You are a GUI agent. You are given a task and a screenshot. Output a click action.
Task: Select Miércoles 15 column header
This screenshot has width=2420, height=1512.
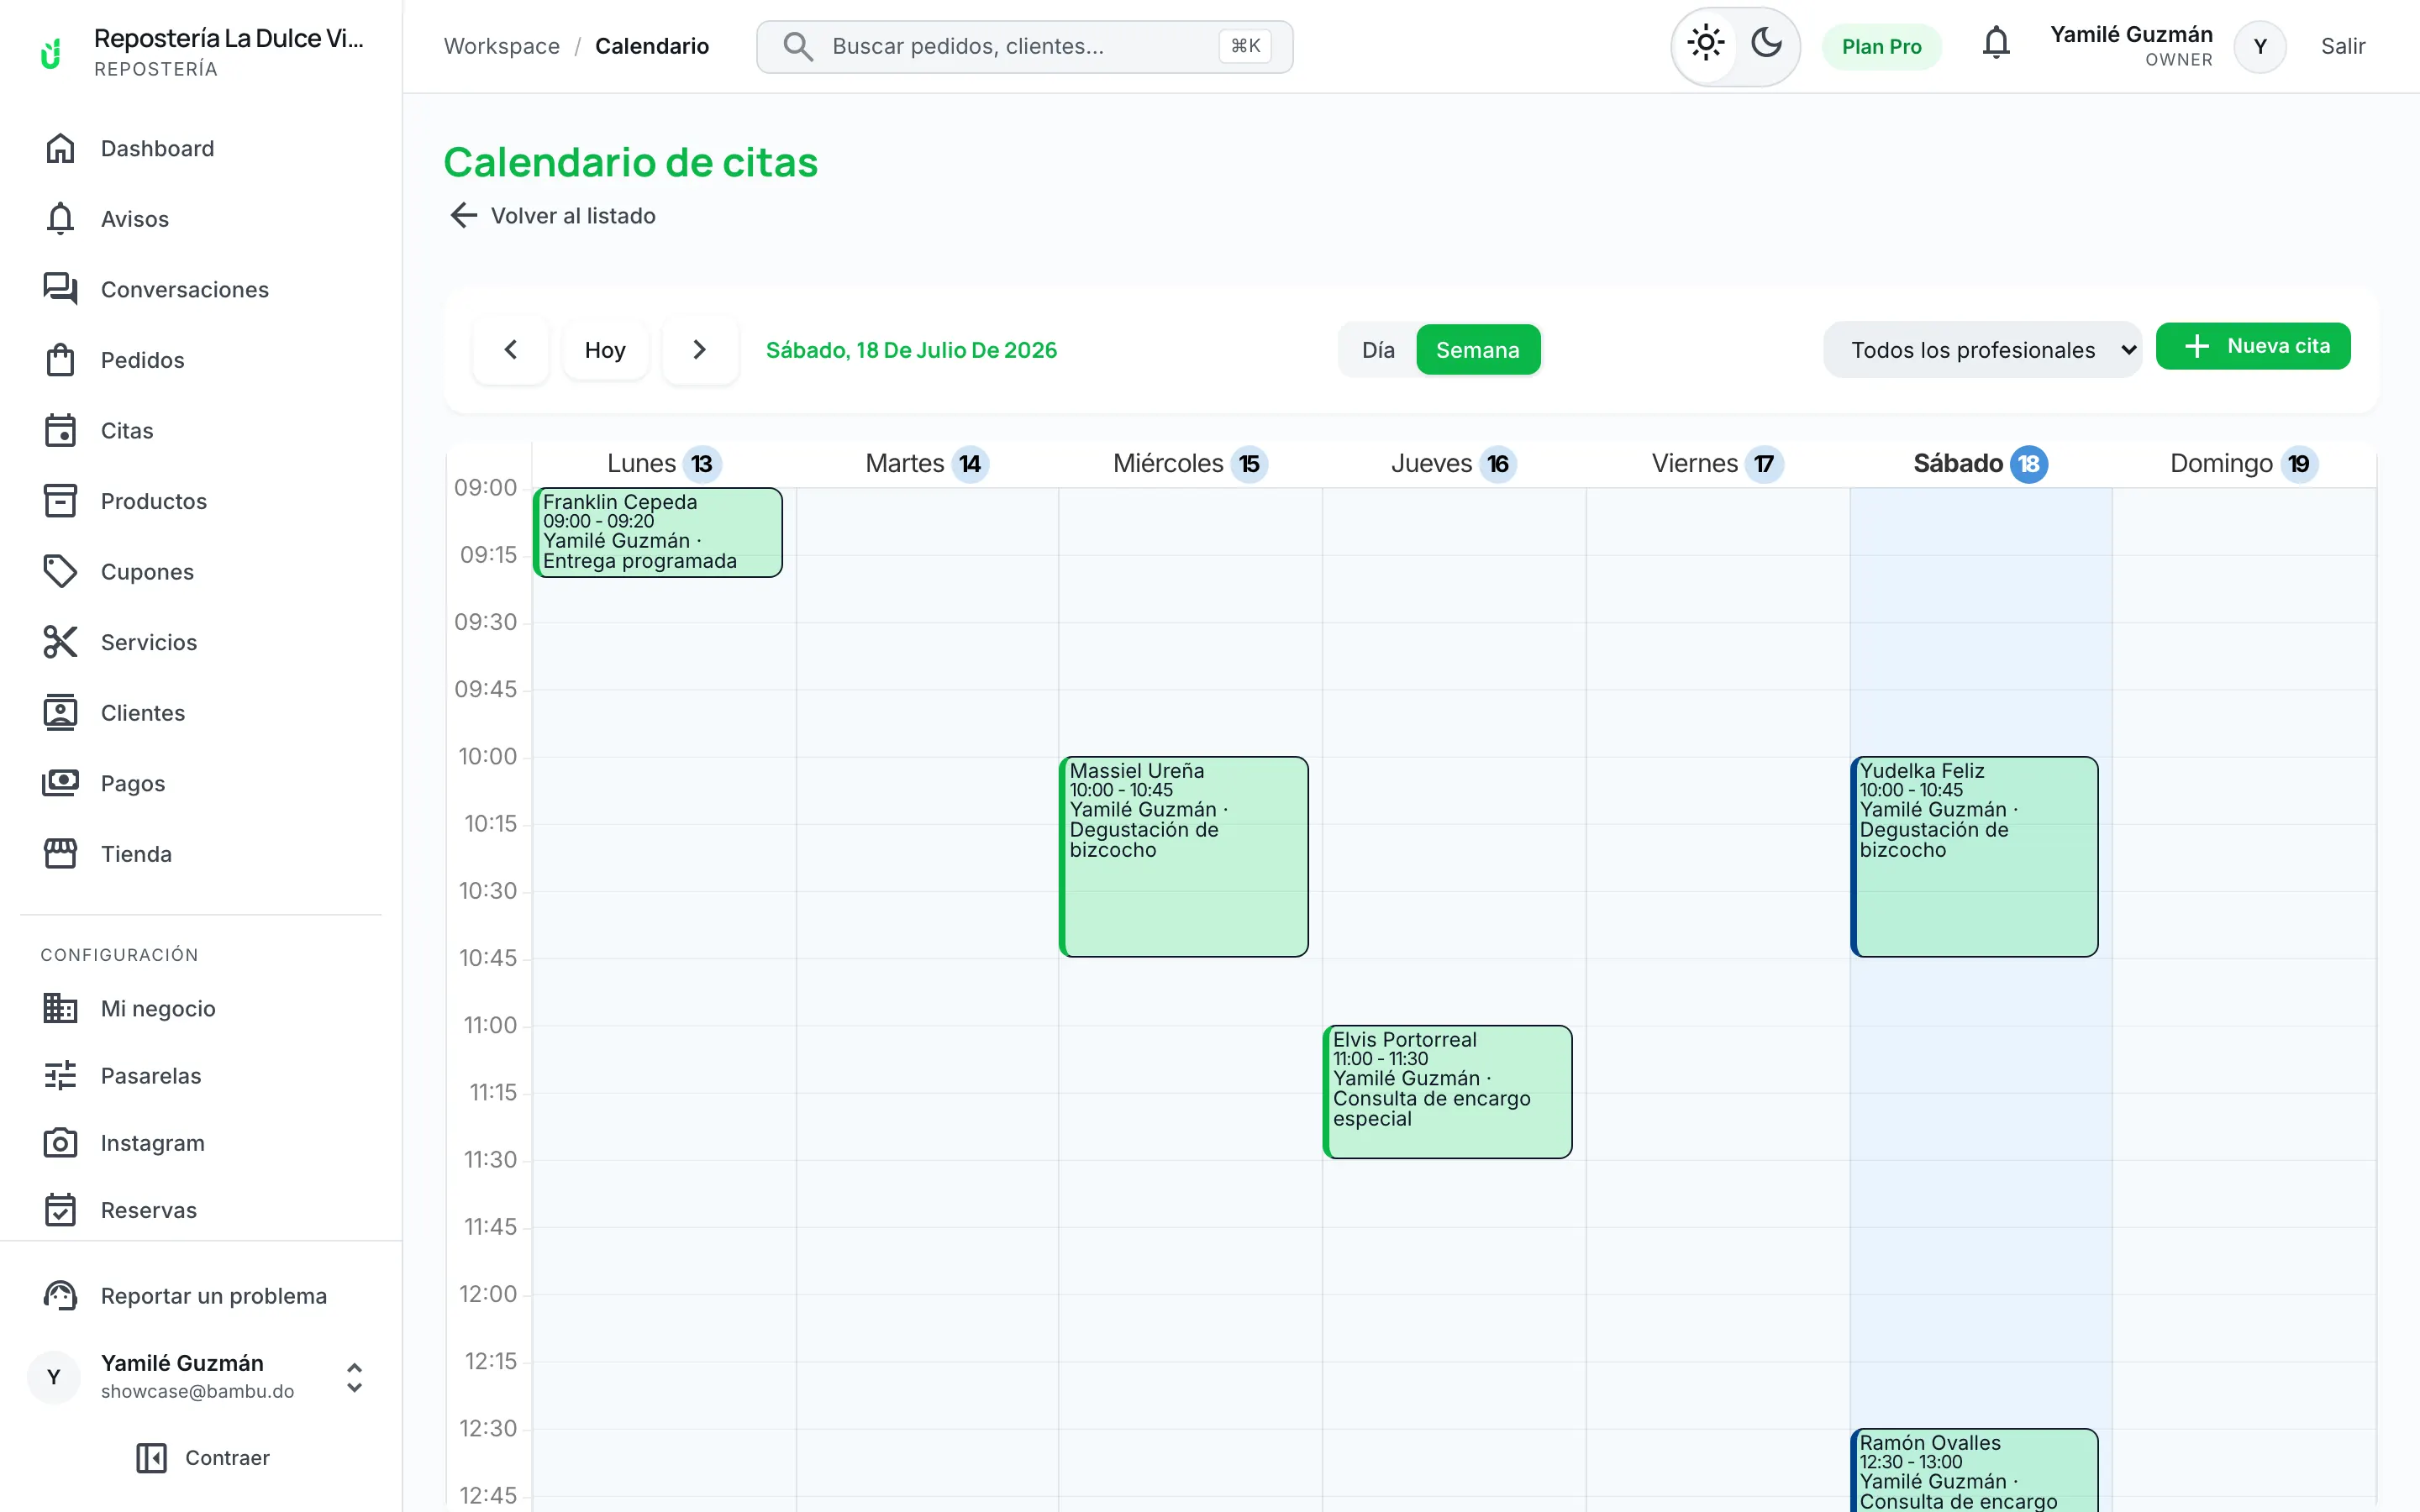[x=1190, y=464]
